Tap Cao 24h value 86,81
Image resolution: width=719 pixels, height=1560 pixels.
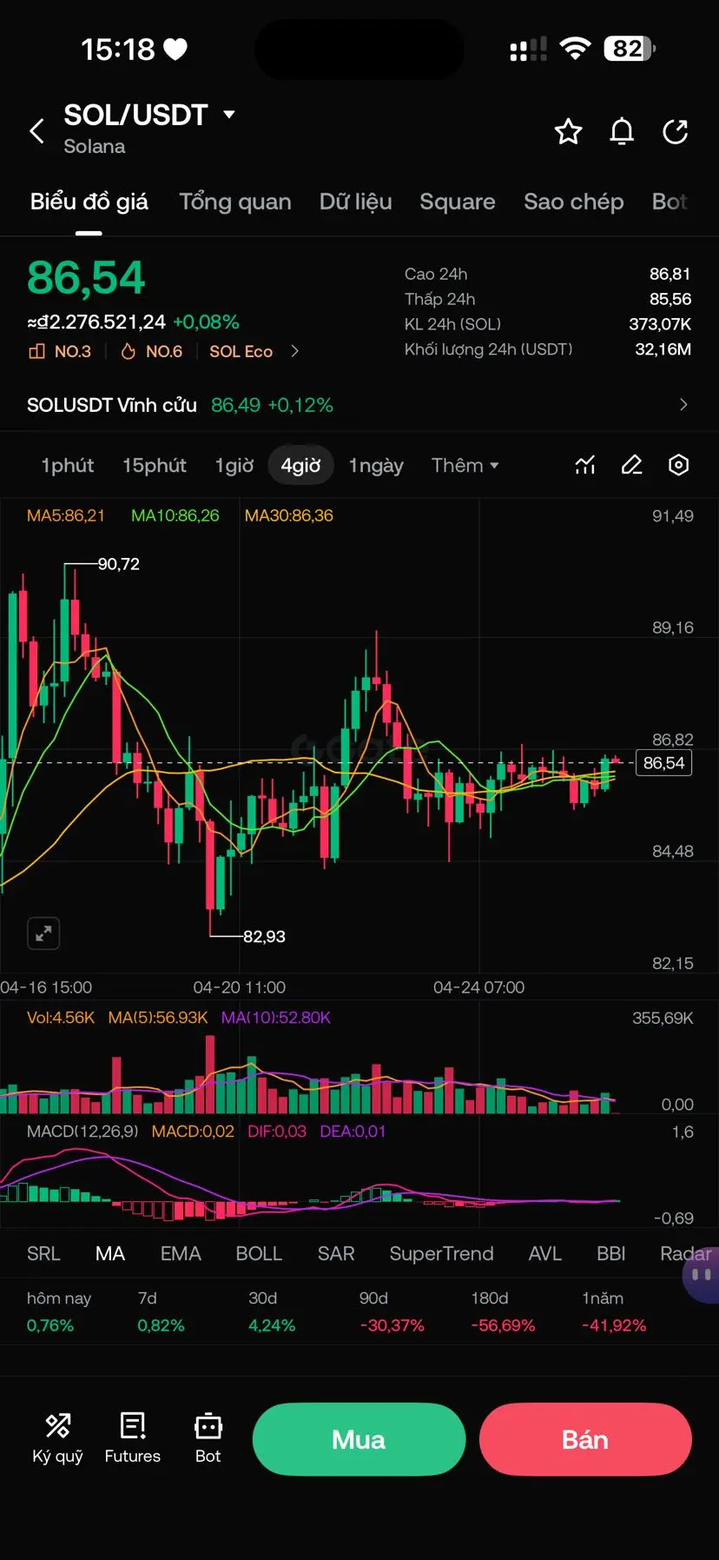670,274
